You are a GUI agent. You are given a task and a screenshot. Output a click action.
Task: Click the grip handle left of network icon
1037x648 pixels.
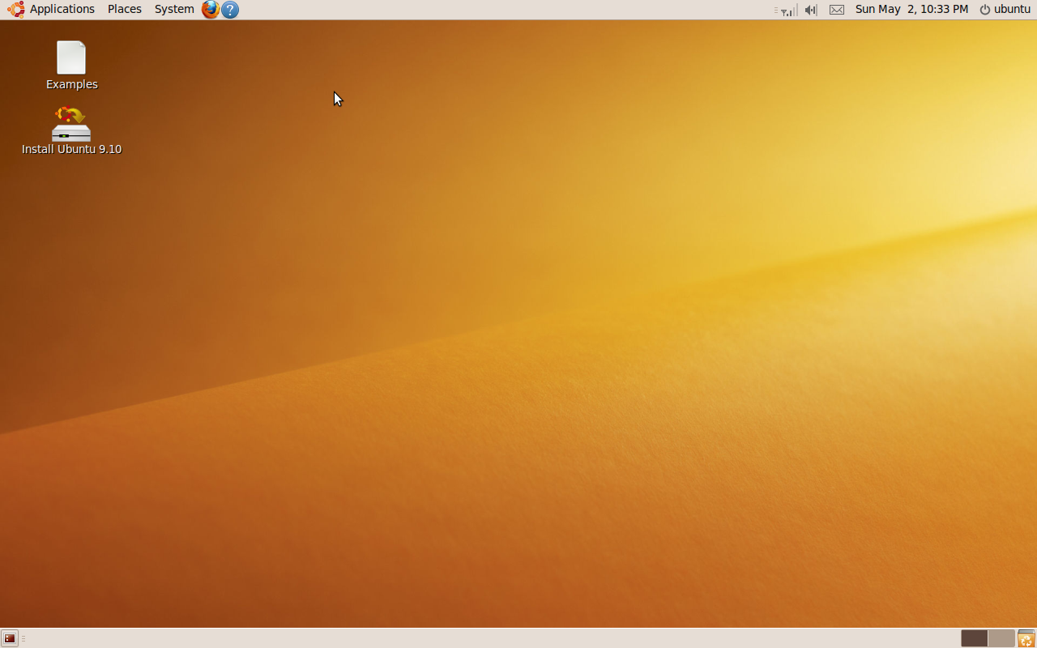pyautogui.click(x=776, y=10)
